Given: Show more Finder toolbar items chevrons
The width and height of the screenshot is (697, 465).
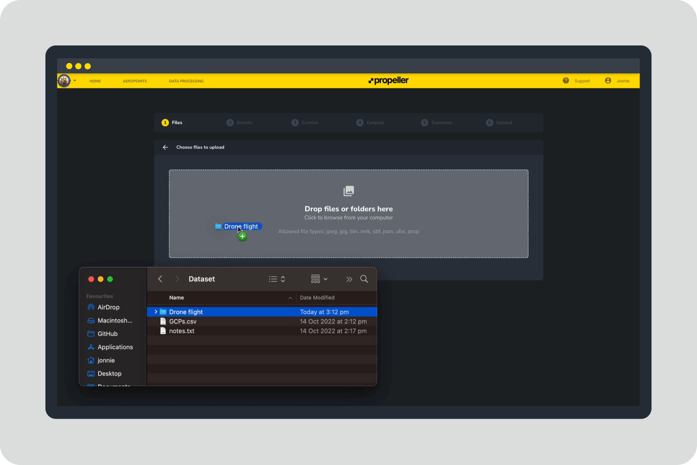Looking at the screenshot, I should click(x=349, y=279).
